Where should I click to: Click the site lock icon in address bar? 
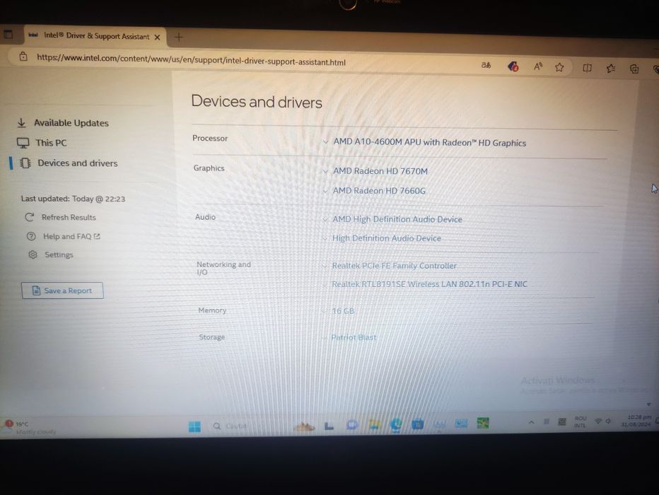coord(23,57)
